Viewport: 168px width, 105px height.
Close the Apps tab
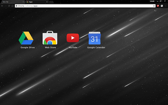47,2
